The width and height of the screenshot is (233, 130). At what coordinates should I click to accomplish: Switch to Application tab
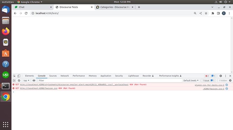pyautogui.click(x=106, y=76)
